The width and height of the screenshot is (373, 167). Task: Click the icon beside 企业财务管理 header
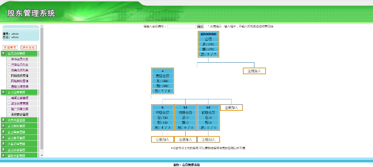point(3,126)
